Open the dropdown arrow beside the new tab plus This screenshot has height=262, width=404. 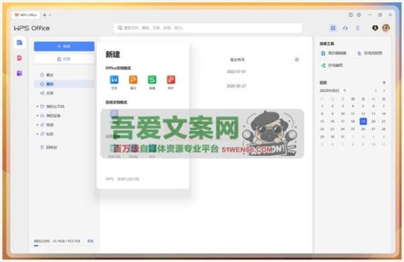pyautogui.click(x=50, y=15)
